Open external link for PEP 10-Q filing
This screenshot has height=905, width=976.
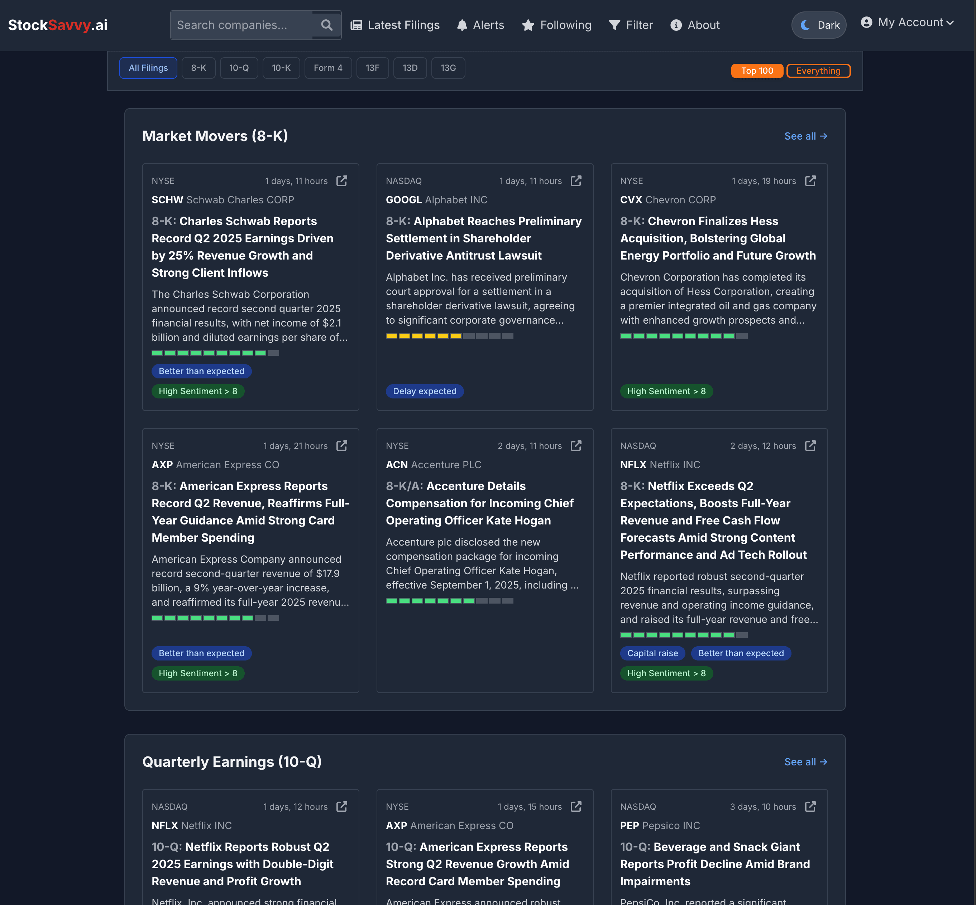810,807
